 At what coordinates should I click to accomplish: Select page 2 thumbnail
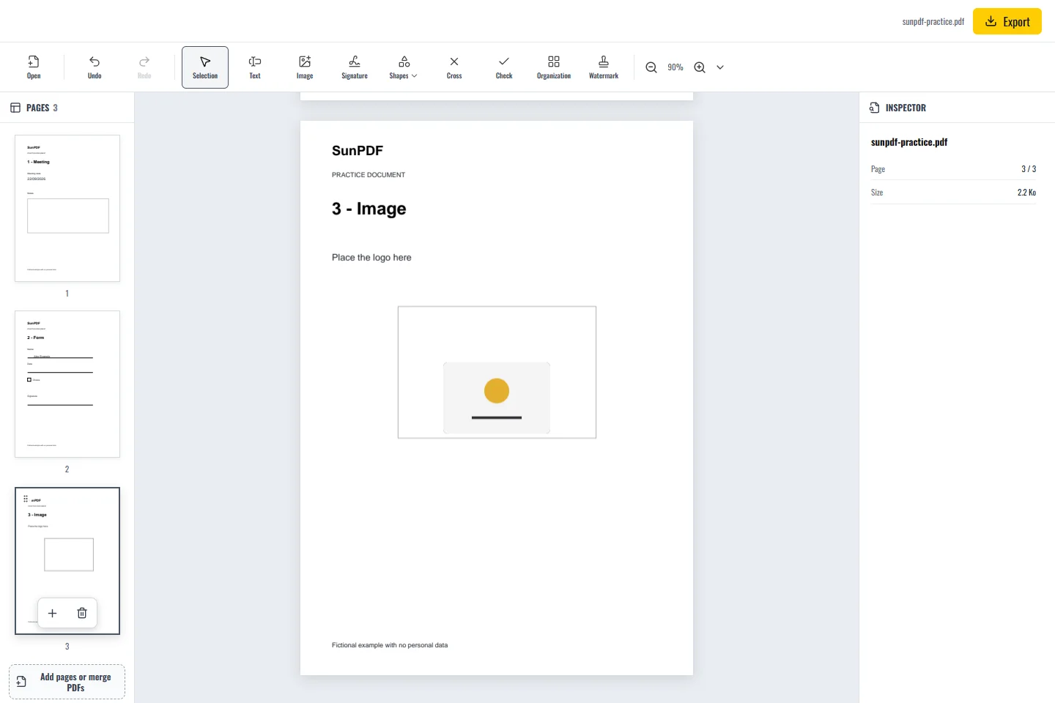(67, 384)
